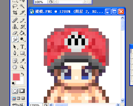Click the 100% zoom field in upper window
Image resolution: width=133 pixels, height=106 pixels.
[x=41, y=2]
